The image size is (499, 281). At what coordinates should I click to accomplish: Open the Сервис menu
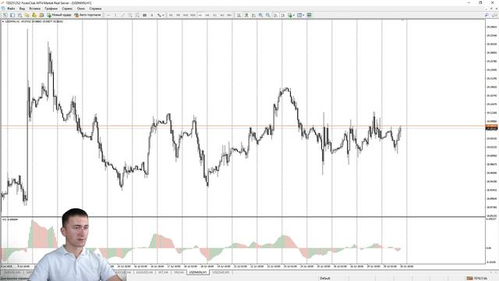point(67,9)
